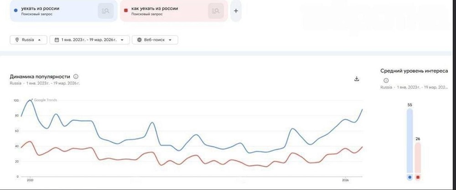Click blue color dot in first term chip
Screen dimensions: 456x190
16,9
